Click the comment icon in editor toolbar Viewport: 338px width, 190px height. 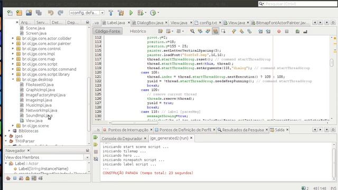(x=297, y=32)
